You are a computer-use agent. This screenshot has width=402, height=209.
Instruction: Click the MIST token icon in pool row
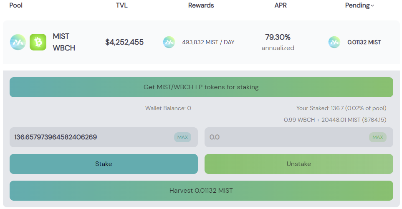point(18,42)
